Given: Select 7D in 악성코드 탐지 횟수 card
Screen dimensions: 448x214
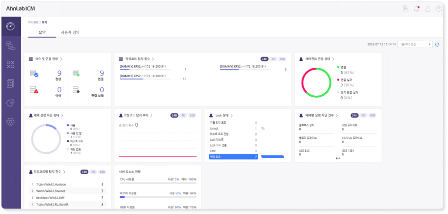Looking at the screenshot, I should (x=273, y=59).
